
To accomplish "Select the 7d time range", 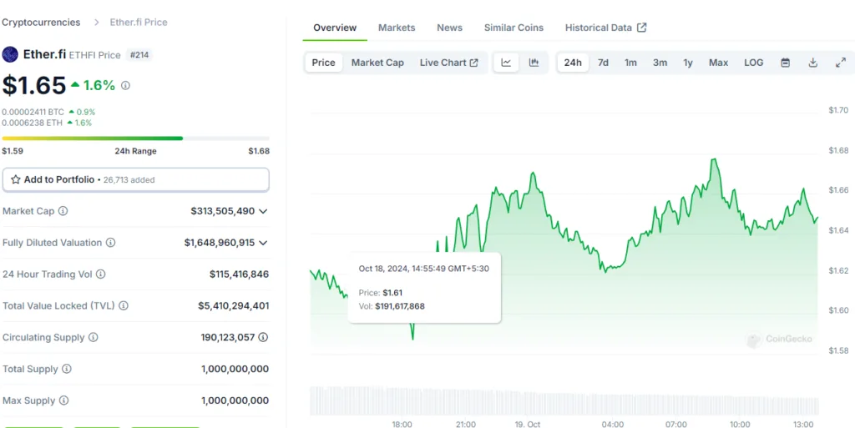I will pyautogui.click(x=603, y=63).
